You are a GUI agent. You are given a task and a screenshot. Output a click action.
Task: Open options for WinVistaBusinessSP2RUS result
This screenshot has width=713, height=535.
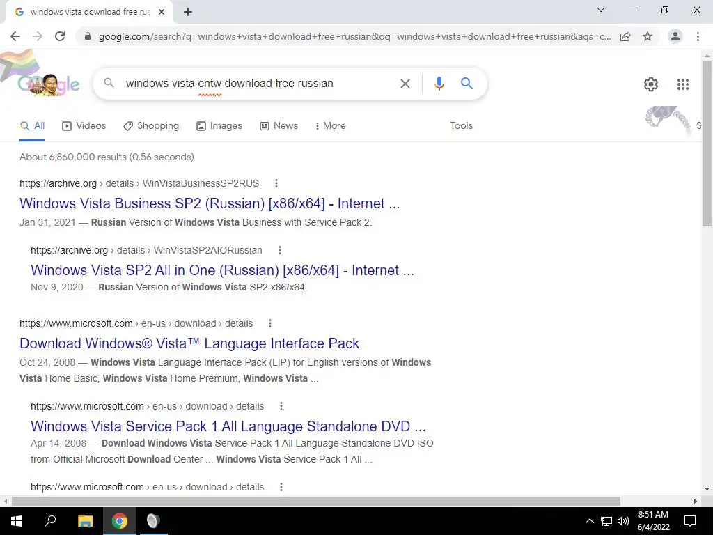coord(276,183)
